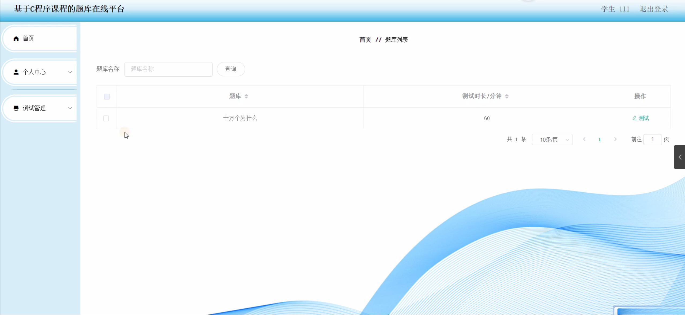
Task: Click the home icon in sidebar
Action: pos(16,39)
